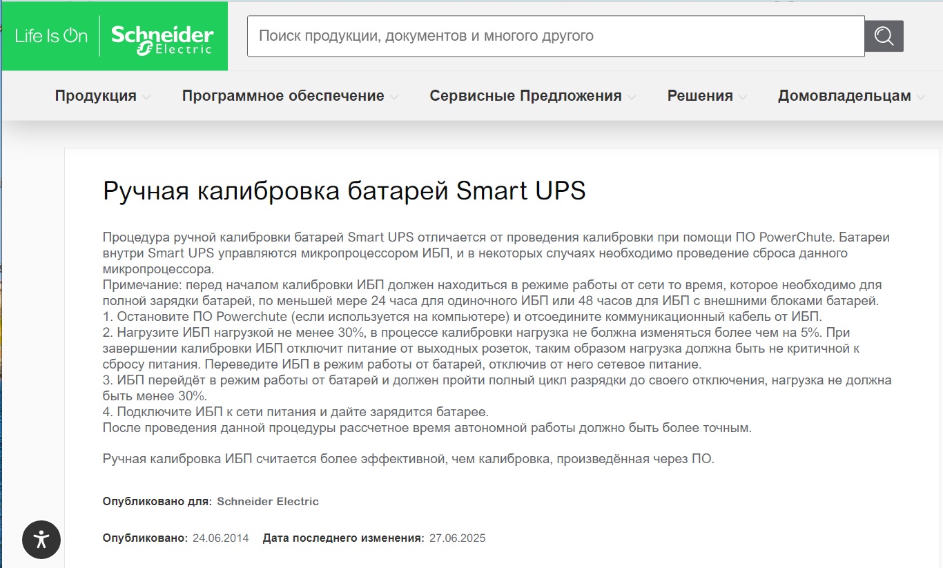The image size is (943, 568).
Task: Focus the product and document search field
Action: tap(556, 36)
